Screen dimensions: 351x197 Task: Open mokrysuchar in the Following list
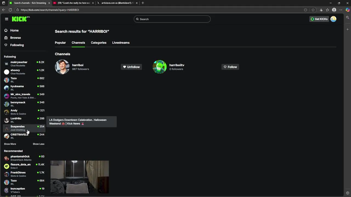[x=24, y=64]
